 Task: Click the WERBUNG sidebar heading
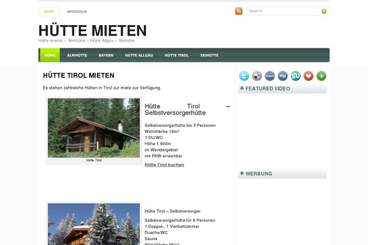coord(259,174)
